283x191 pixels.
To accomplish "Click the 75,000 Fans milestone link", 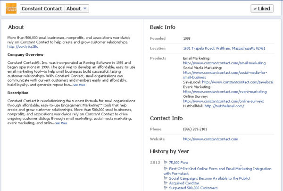I will click(x=178, y=163).
